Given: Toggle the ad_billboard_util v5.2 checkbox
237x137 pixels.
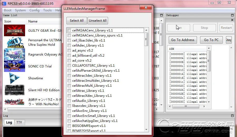Looking at the screenshot, I should coord(69,55).
